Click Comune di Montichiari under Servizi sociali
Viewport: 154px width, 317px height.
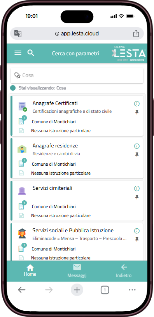pos(54,249)
